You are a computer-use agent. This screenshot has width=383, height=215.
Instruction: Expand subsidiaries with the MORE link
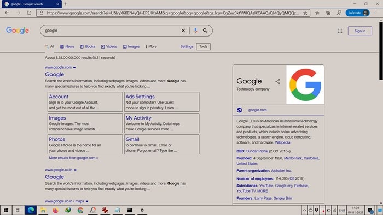click(262, 191)
